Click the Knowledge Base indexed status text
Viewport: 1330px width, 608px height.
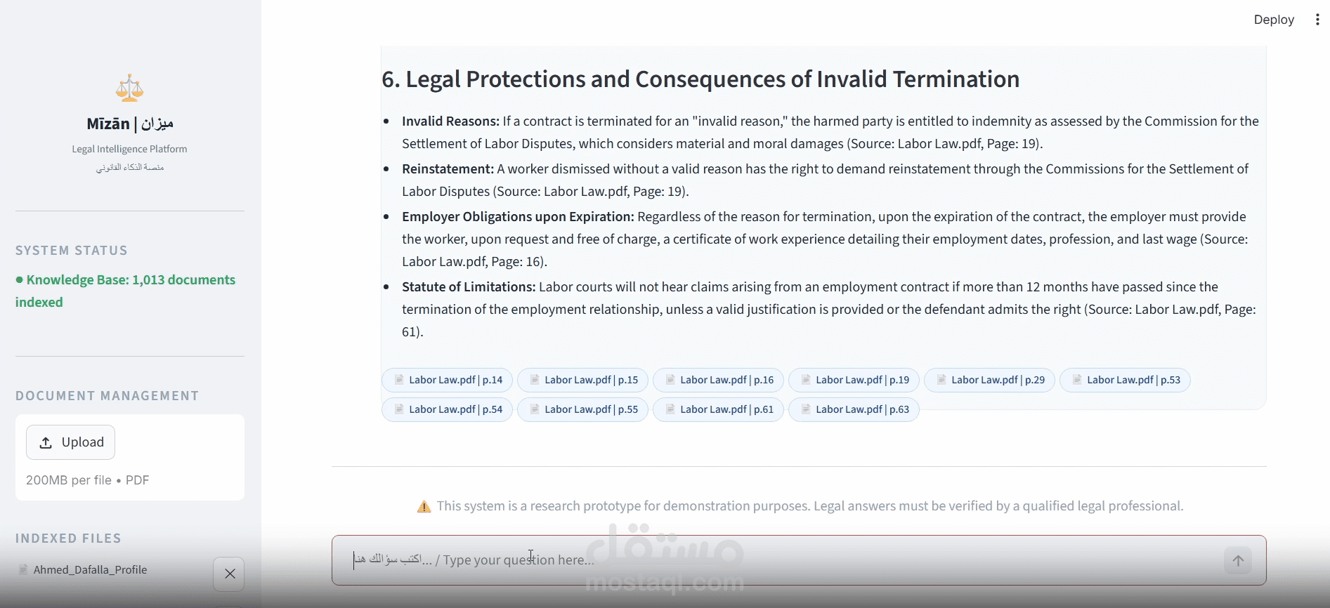pos(126,291)
